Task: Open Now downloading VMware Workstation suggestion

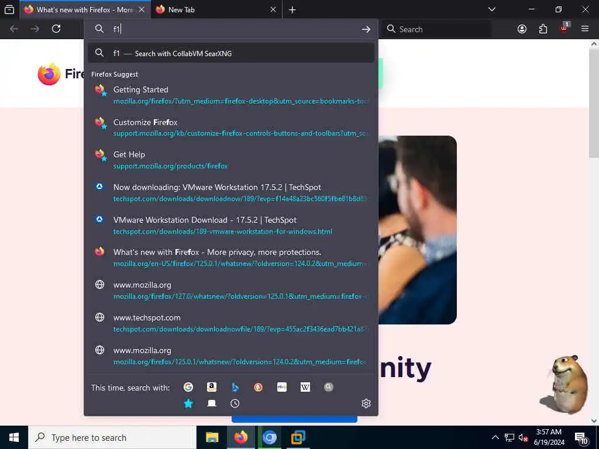Action: click(230, 193)
